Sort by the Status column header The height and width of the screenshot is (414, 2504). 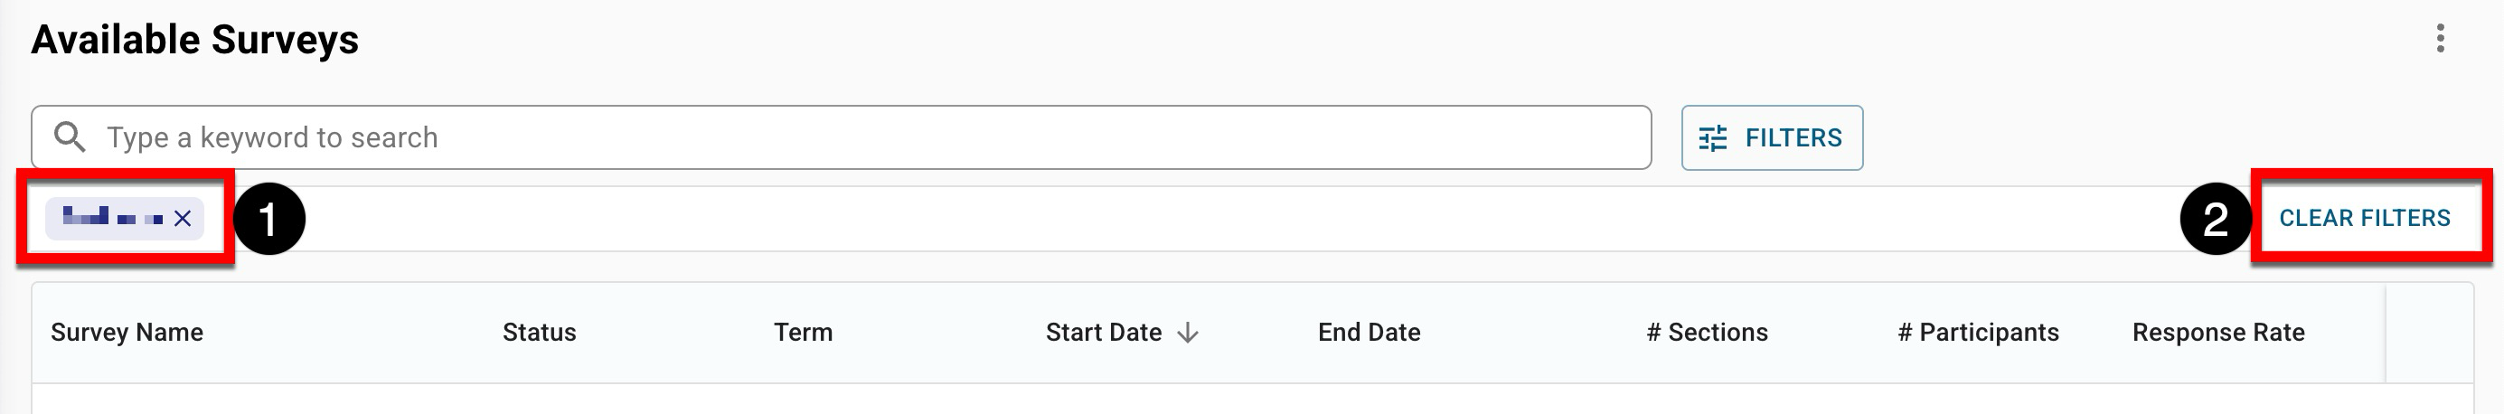[540, 333]
